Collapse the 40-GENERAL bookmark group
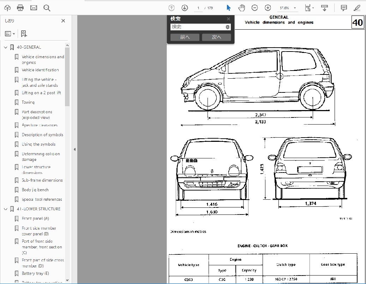 click(6, 47)
